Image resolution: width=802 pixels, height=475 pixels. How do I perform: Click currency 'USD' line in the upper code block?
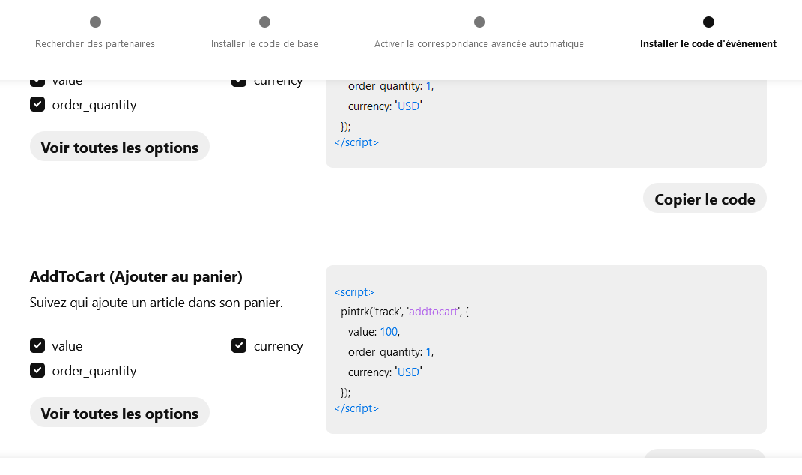click(385, 106)
